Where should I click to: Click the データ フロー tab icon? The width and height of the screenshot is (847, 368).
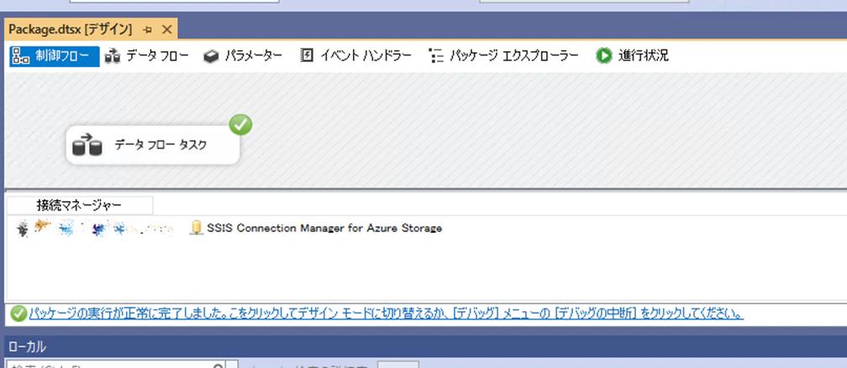(x=112, y=56)
